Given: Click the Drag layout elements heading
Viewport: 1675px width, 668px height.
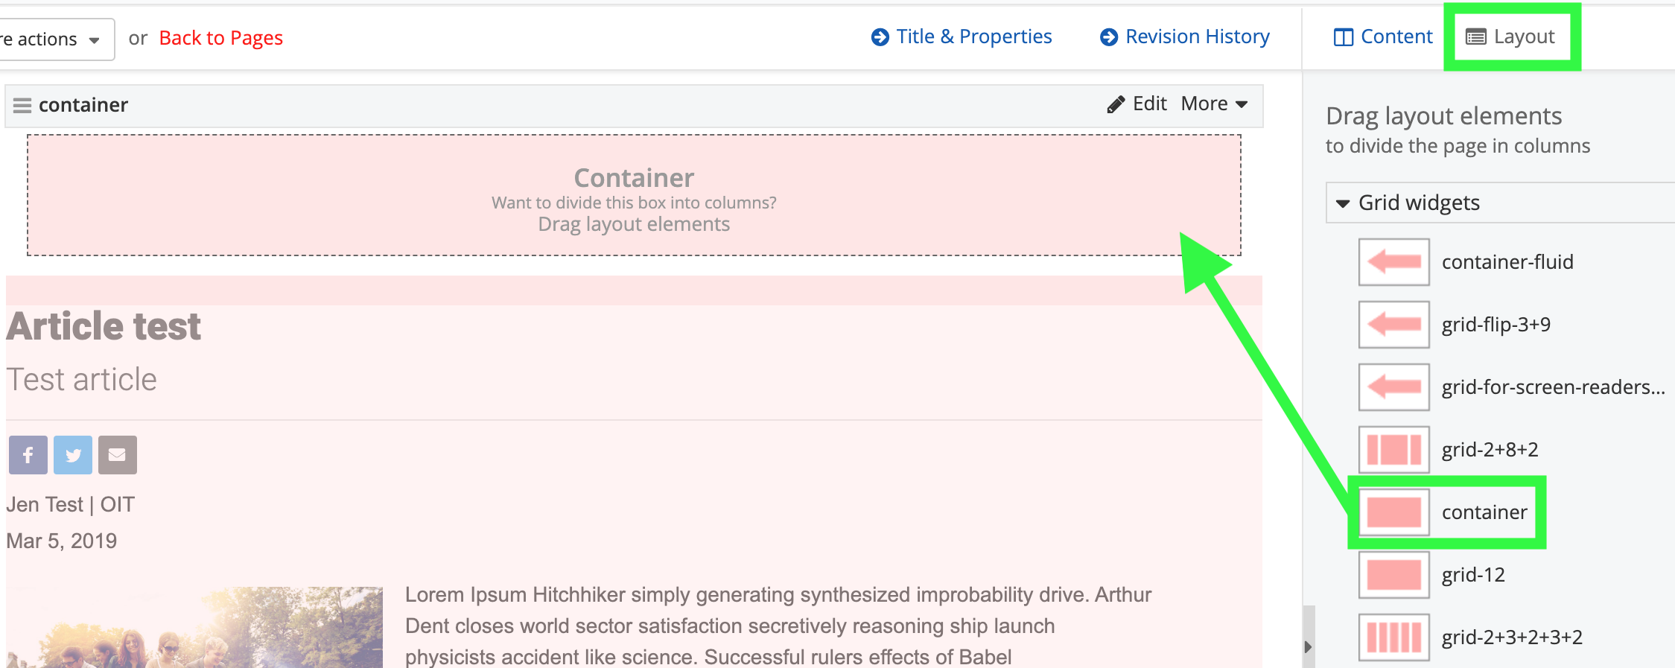Looking at the screenshot, I should (1443, 116).
